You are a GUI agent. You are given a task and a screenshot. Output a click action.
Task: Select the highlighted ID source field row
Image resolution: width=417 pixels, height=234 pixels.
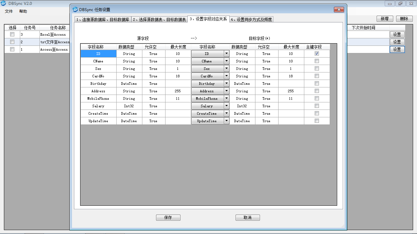point(98,53)
